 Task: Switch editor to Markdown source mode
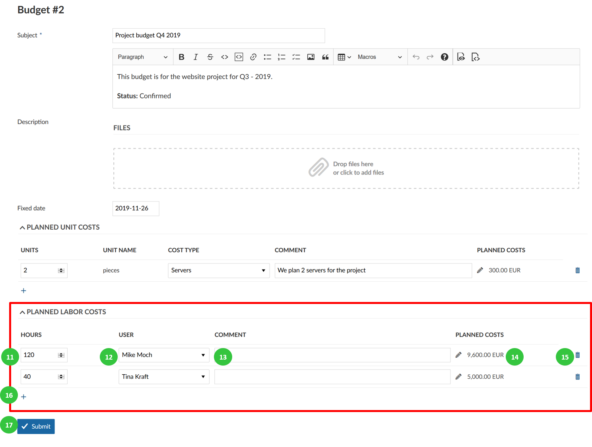pyautogui.click(x=476, y=57)
